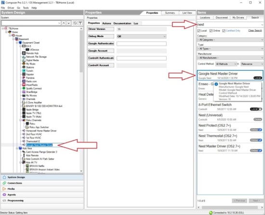The height and width of the screenshot is (215, 265).
Task: Open the Debug Mode dropdown
Action: tap(142, 36)
